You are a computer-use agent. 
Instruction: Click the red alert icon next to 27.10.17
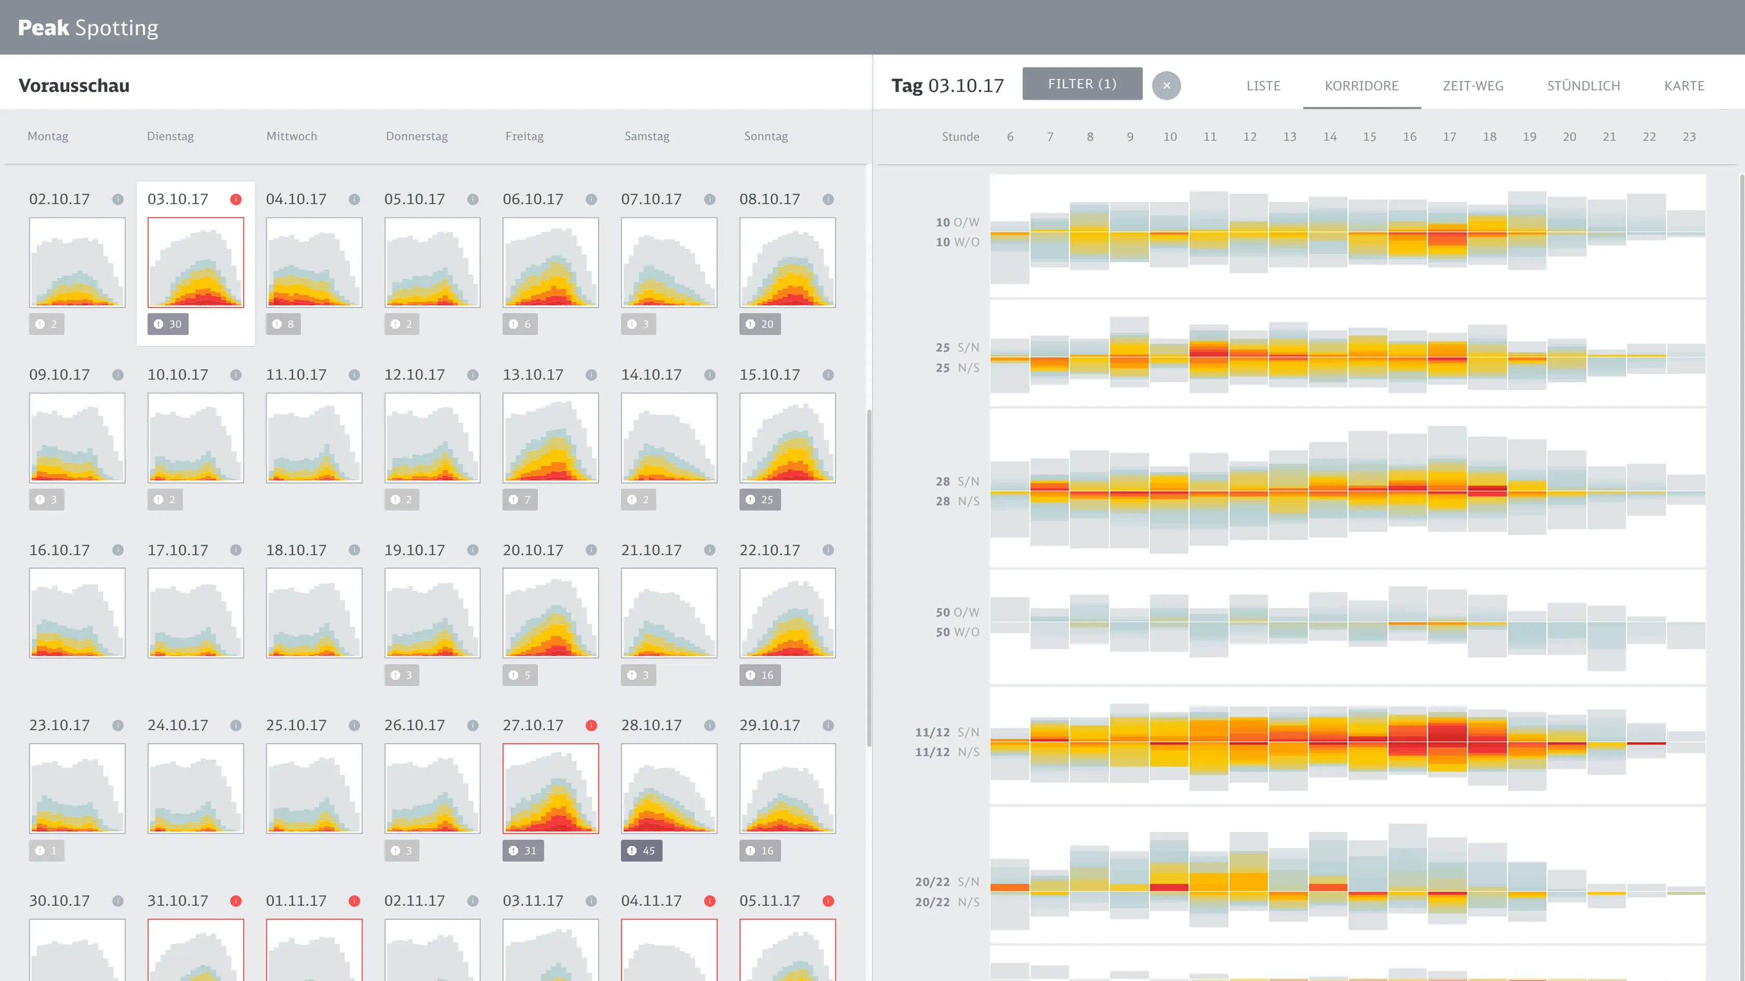pyautogui.click(x=591, y=725)
